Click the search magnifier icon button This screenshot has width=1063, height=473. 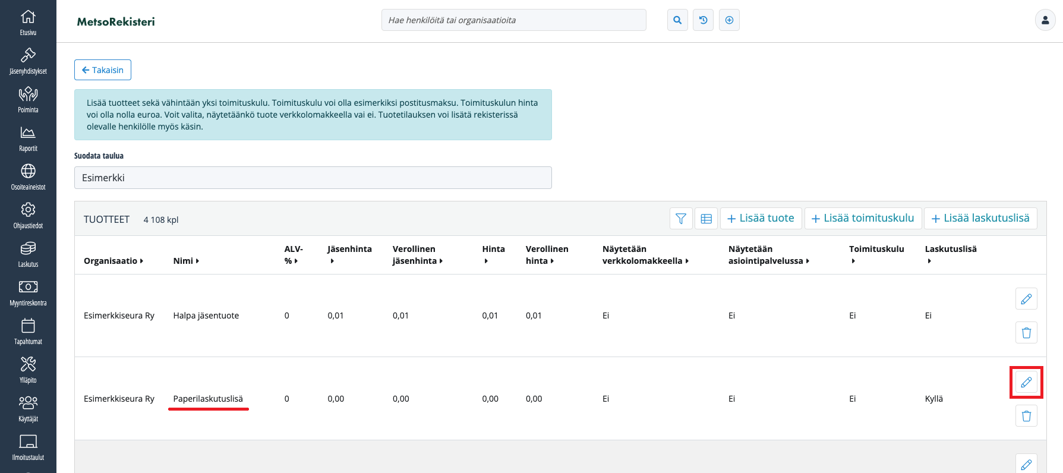[x=677, y=20]
